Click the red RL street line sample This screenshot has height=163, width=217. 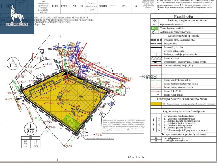tap(156, 65)
